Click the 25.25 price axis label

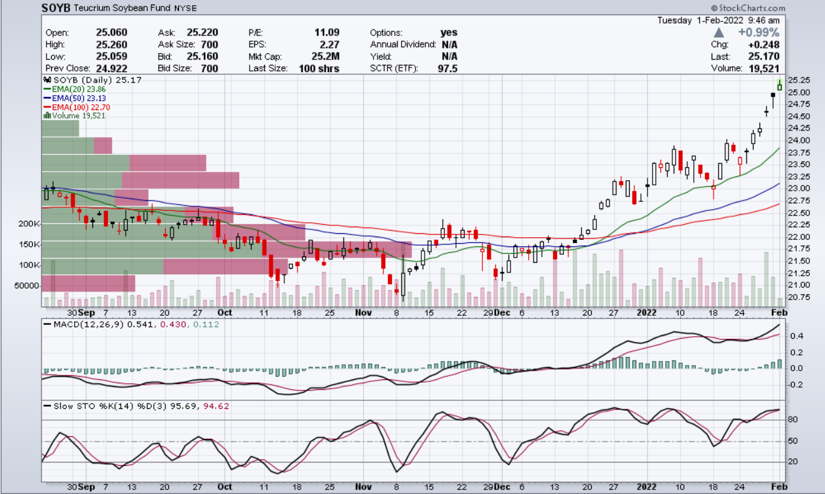click(x=798, y=80)
